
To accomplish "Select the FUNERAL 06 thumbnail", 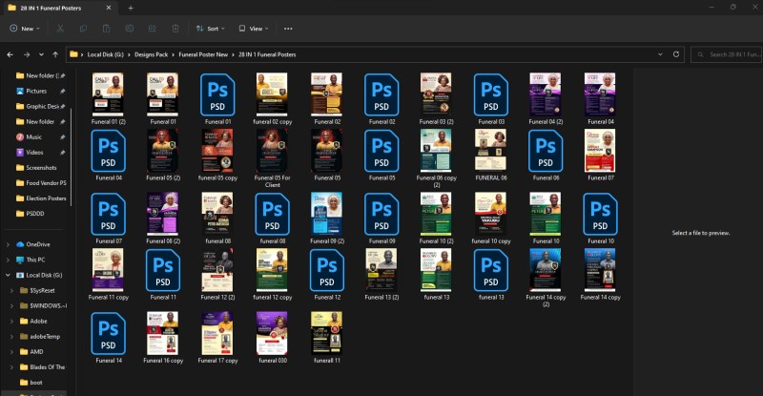I will coord(491,151).
